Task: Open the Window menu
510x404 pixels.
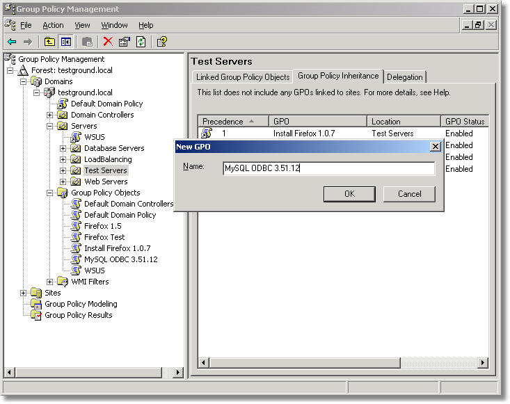Action: [114, 25]
